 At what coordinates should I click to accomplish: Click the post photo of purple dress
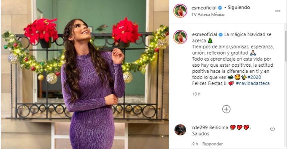pos(85,74)
